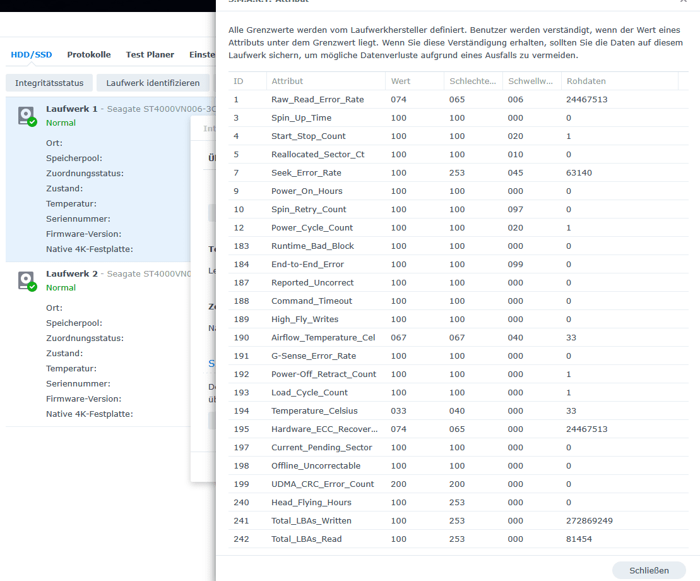Select the Power-Off_Retract_Count row
The width and height of the screenshot is (700, 581).
tap(458, 374)
